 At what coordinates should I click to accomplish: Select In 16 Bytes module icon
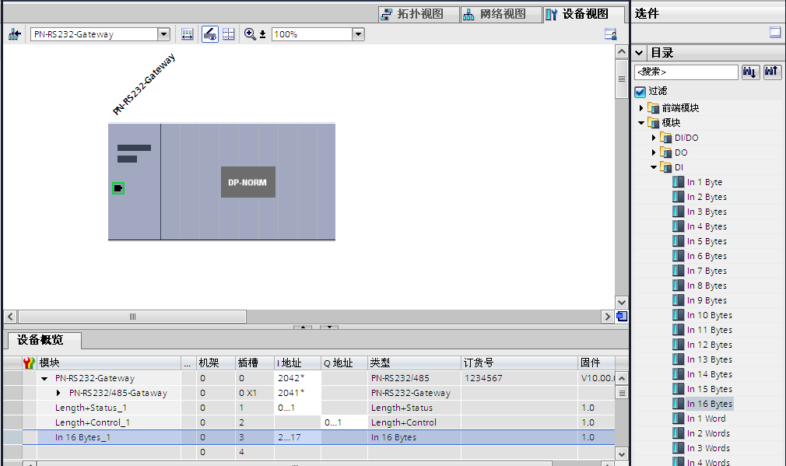(679, 404)
